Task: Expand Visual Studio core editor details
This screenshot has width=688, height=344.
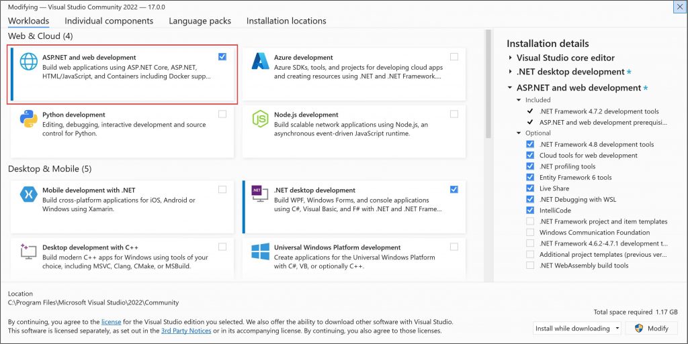Action: [511, 58]
